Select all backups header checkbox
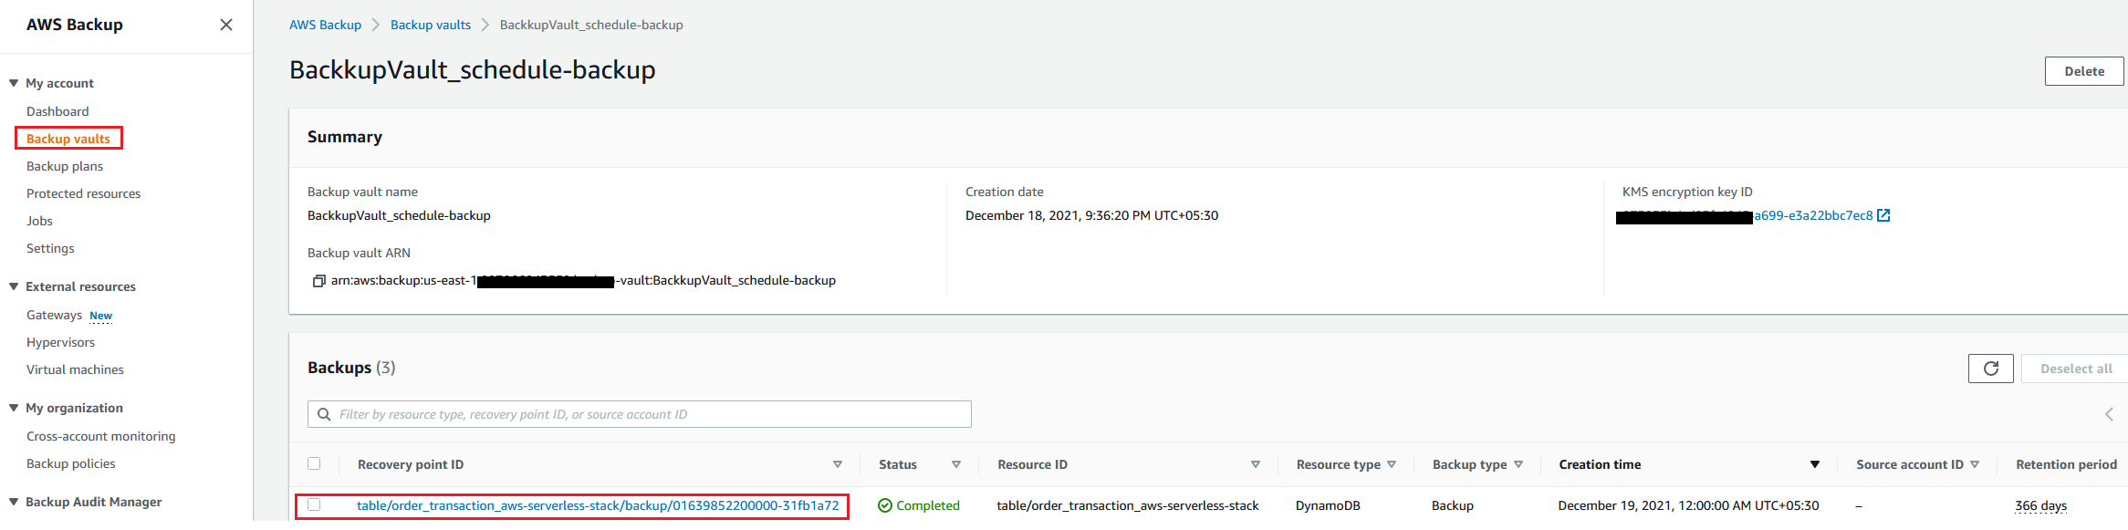Screen dimensions: 2128x530 click(314, 463)
